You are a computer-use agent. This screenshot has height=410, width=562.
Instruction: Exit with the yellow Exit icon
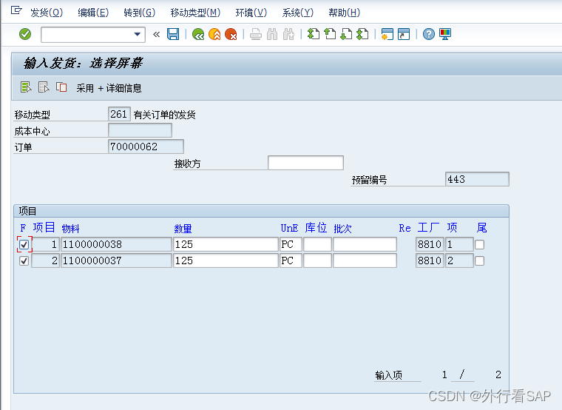pos(214,35)
